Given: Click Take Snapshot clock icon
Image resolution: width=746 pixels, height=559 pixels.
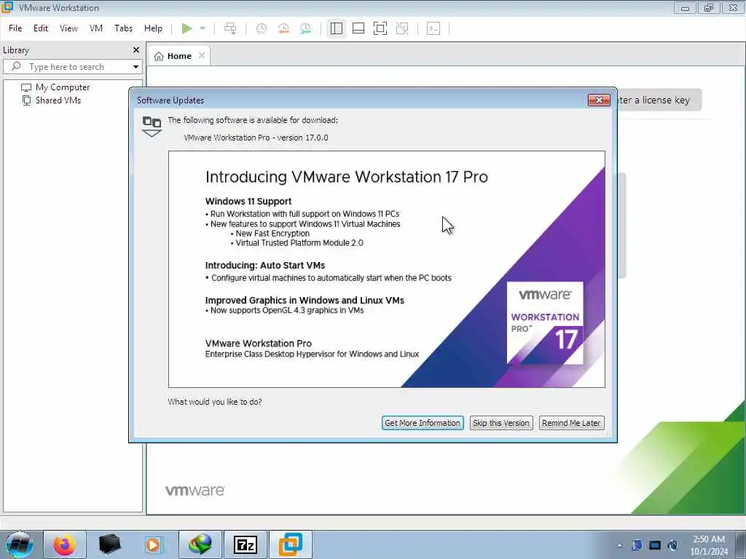Looking at the screenshot, I should [x=262, y=28].
